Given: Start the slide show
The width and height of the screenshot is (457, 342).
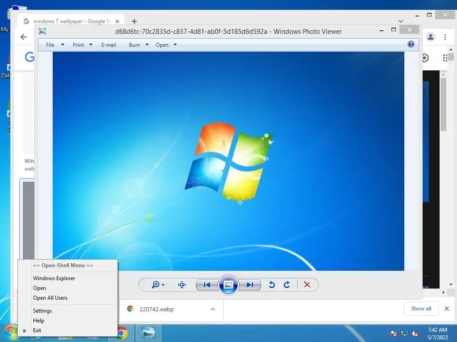Looking at the screenshot, I should 228,285.
